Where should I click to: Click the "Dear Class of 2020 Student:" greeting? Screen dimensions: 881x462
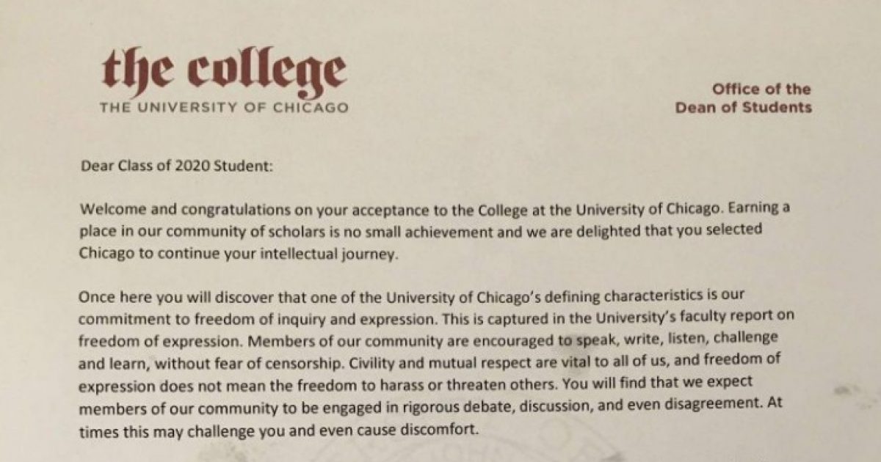coord(176,166)
